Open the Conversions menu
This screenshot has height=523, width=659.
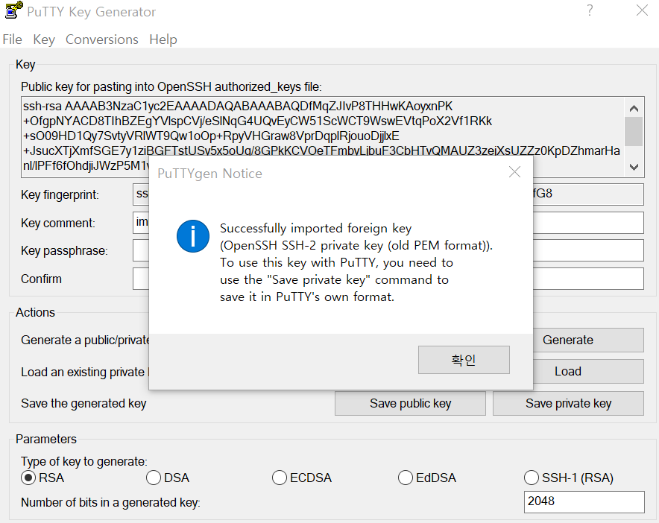tap(101, 39)
